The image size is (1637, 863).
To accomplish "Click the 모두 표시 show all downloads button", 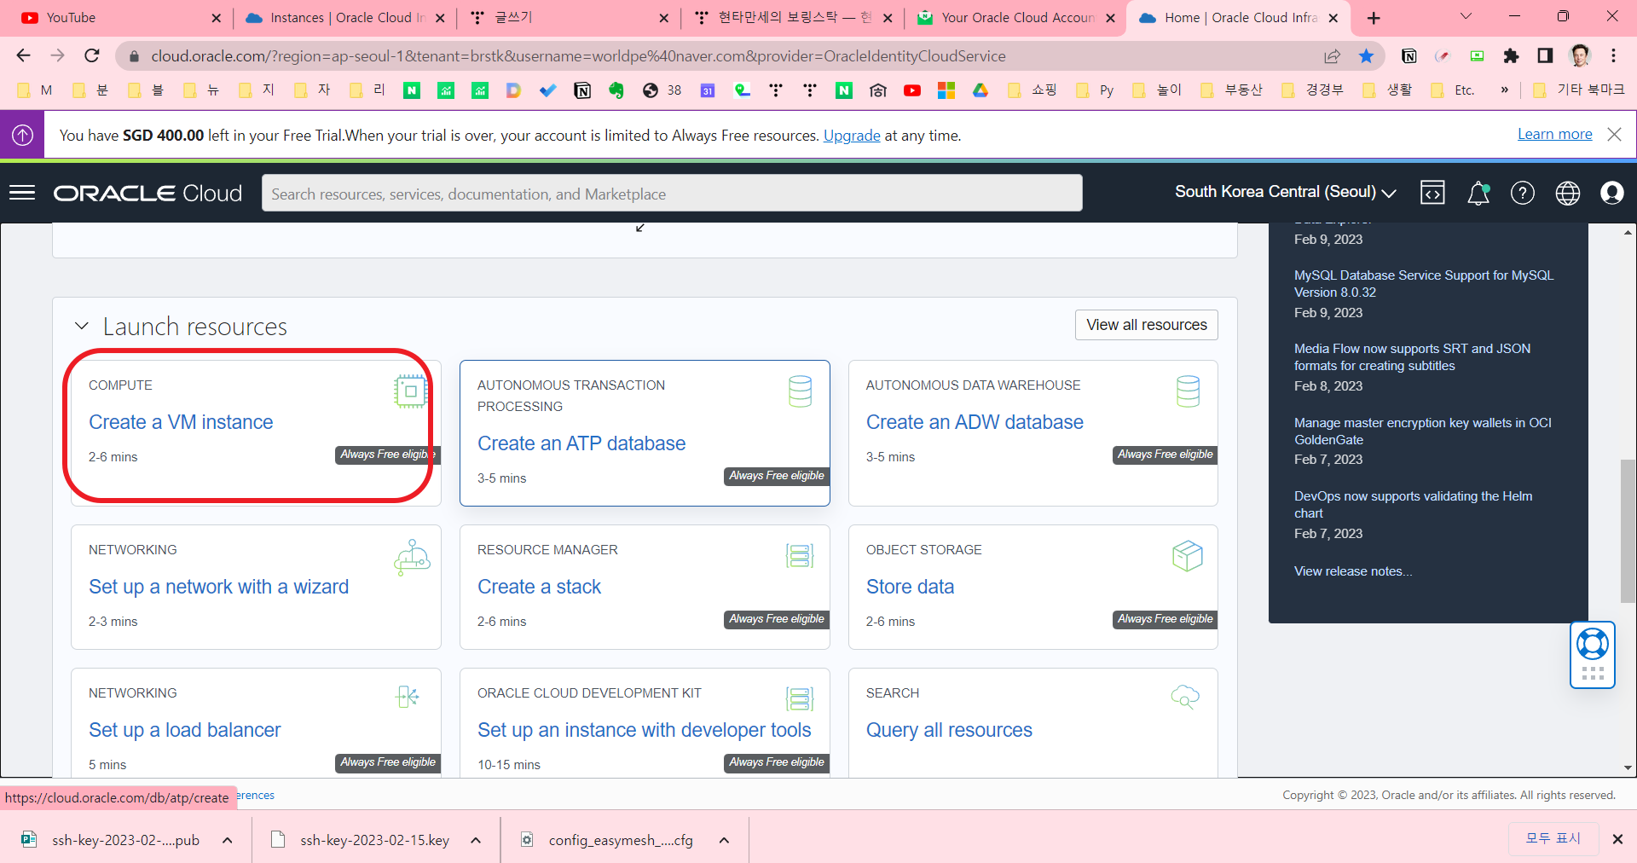I will (1553, 839).
